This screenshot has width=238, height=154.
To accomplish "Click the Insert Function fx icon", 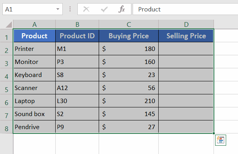I will tap(122, 9).
